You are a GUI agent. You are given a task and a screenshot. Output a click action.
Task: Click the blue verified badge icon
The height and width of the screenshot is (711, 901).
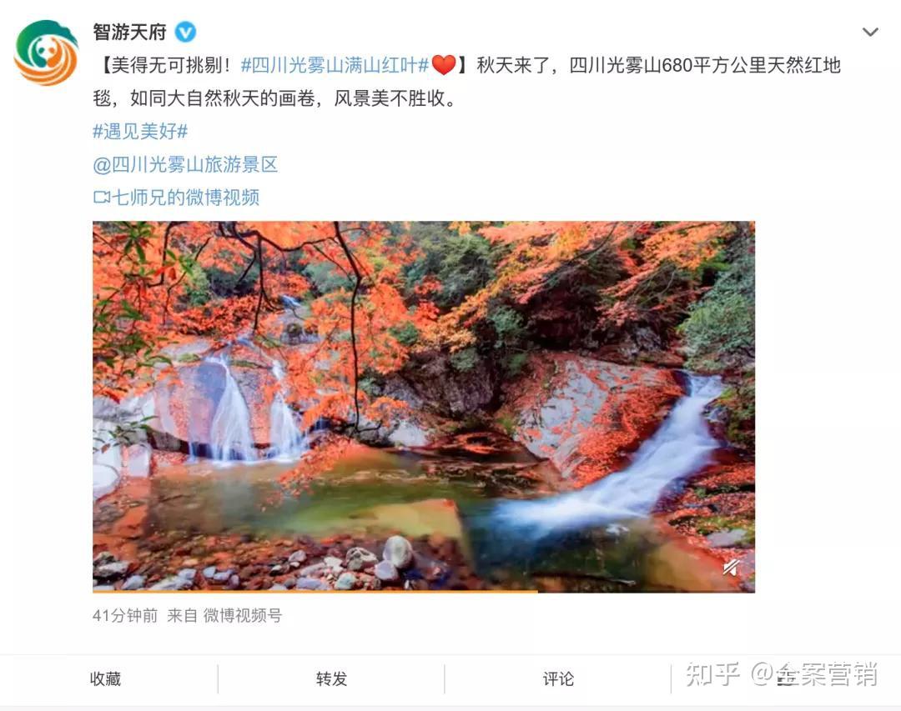185,32
